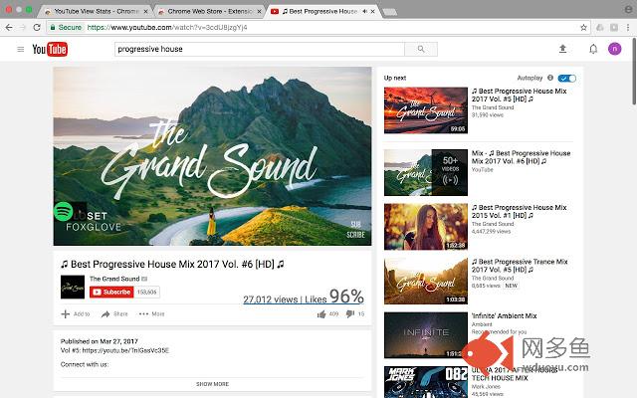Click the Secure padlock in address bar
Viewport: 637px width, 398px height.
click(53, 27)
